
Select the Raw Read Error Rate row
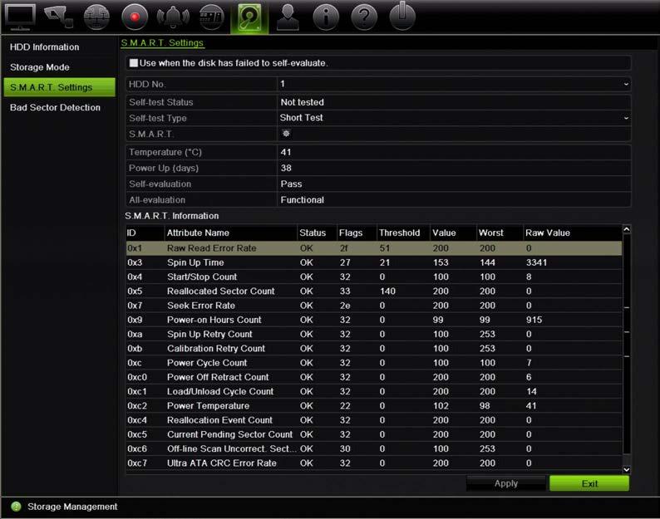[x=374, y=248]
